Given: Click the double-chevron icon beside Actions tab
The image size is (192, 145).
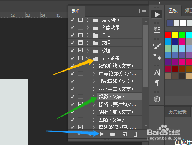Looking at the screenshot, I should tap(135, 11).
